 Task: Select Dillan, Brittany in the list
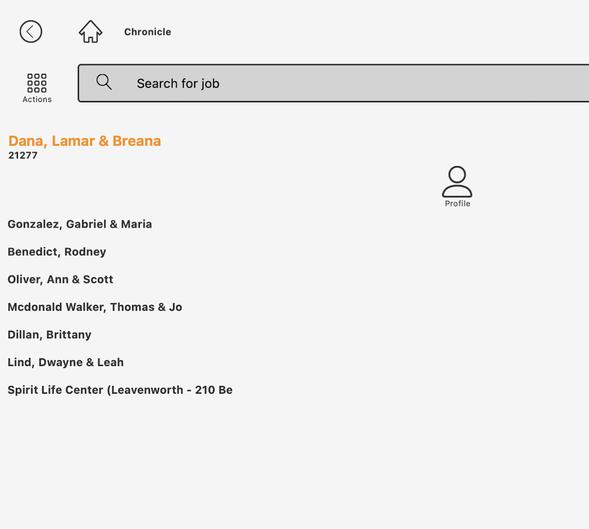click(x=50, y=335)
